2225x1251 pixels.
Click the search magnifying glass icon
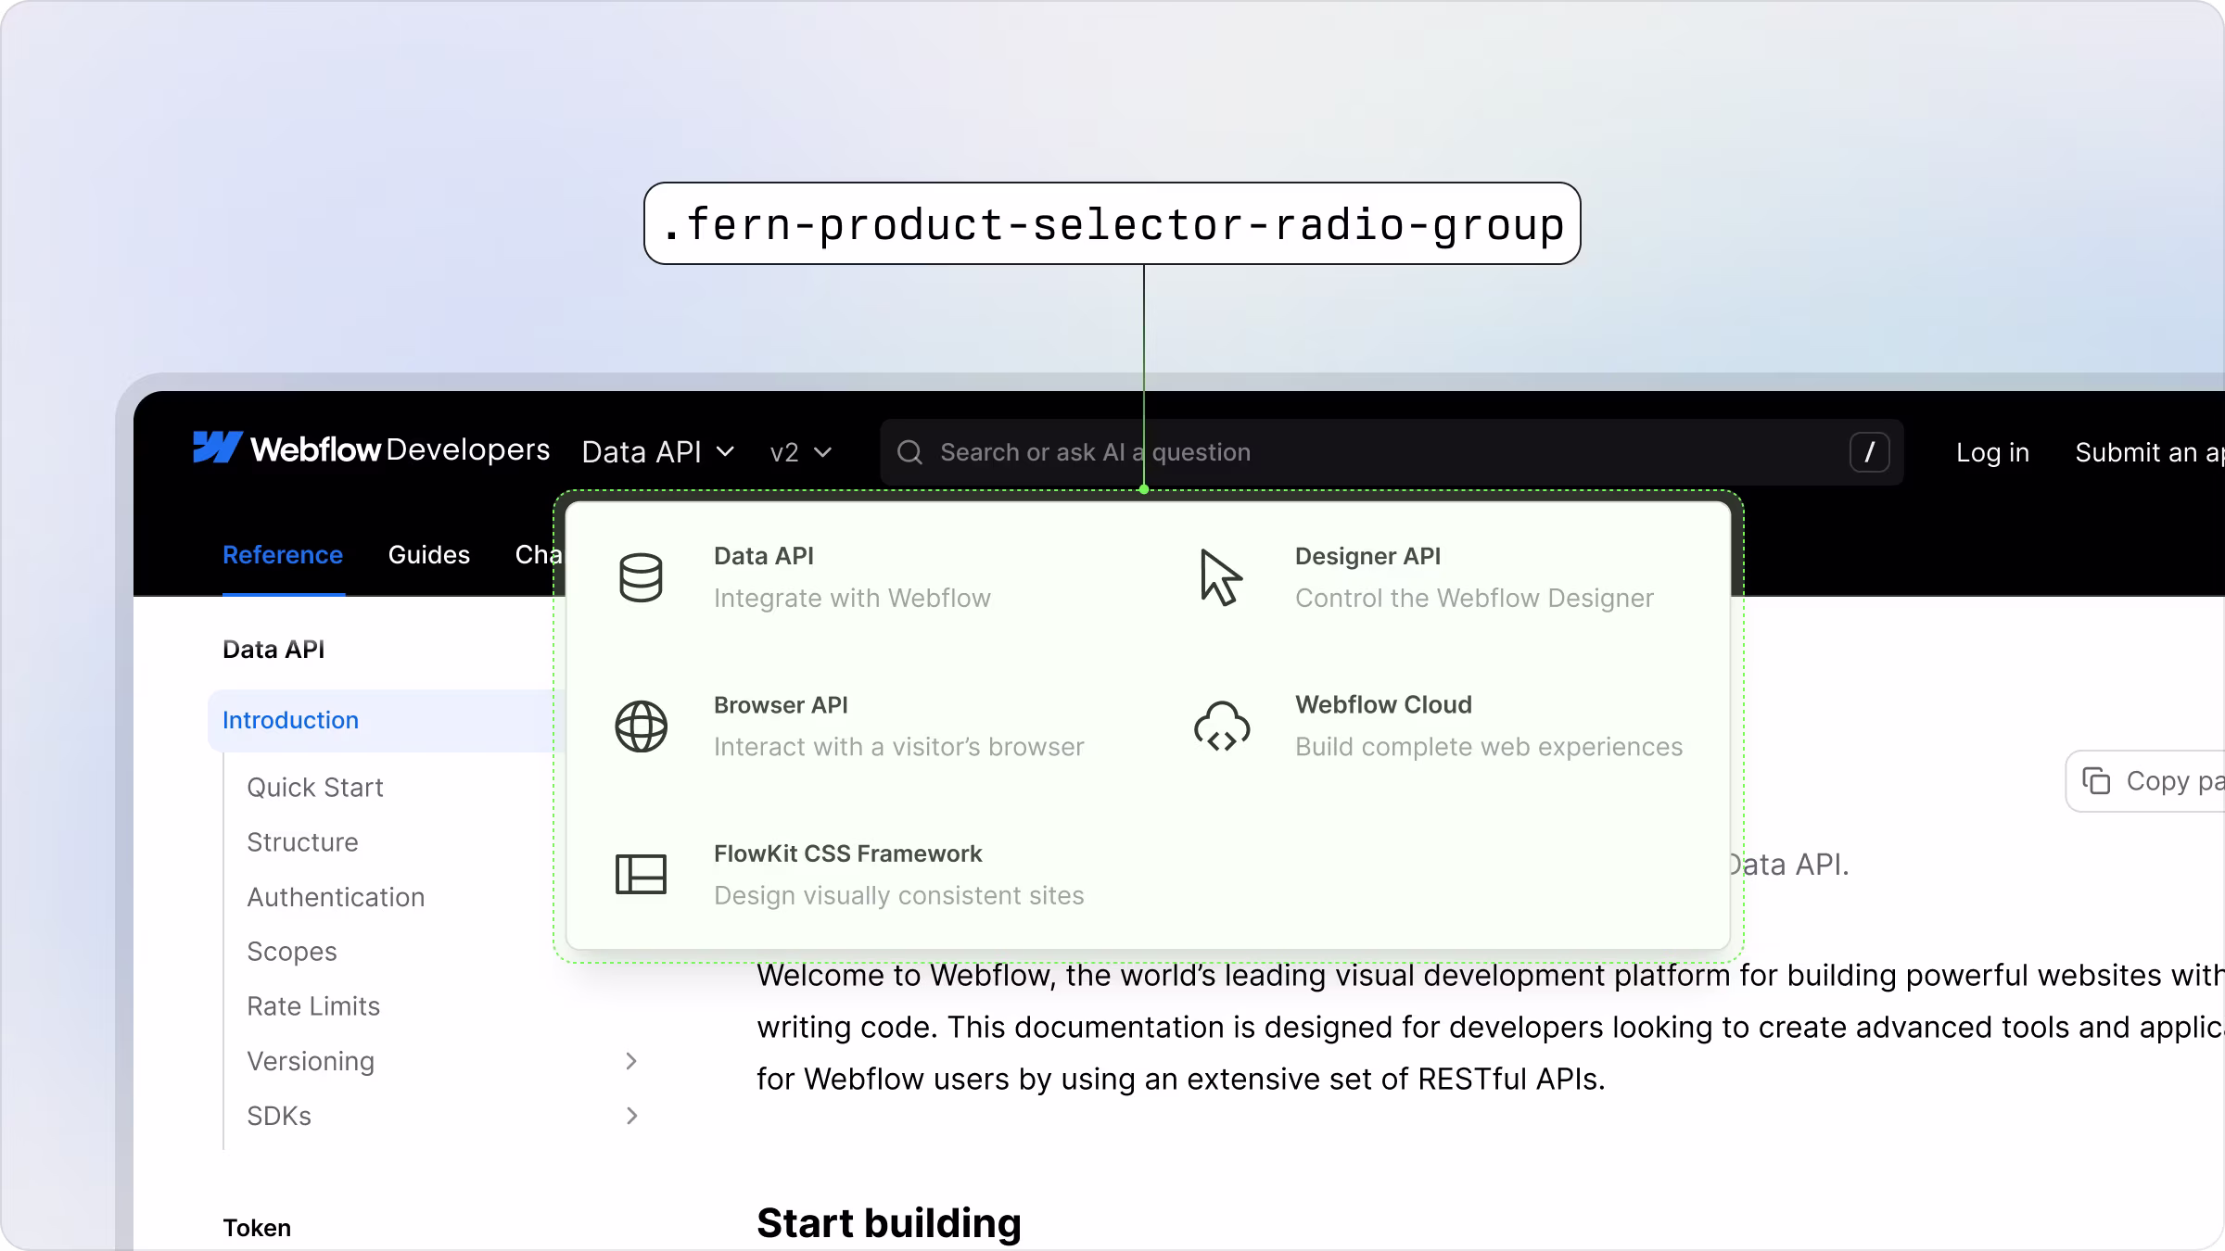[x=910, y=451]
